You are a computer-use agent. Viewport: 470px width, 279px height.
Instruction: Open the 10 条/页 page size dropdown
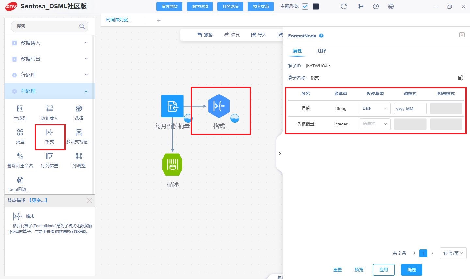453,253
